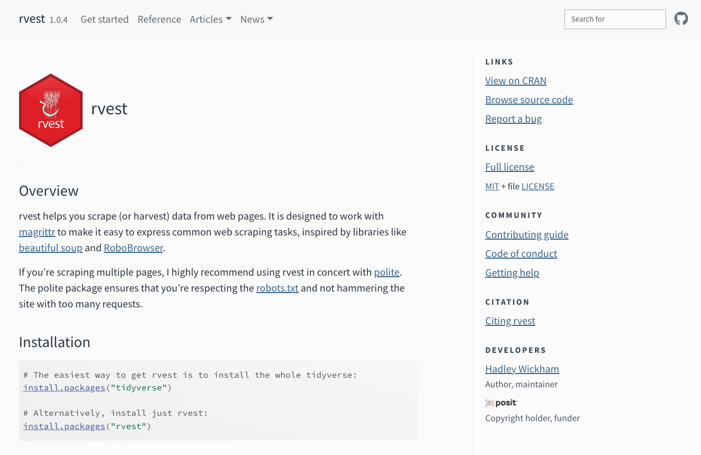The height and width of the screenshot is (455, 701).
Task: Open the View on CRAN link
Action: tap(516, 80)
